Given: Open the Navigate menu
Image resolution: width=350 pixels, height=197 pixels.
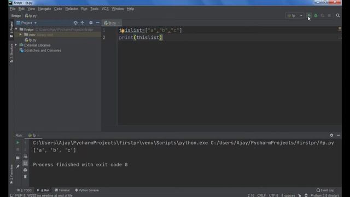Looking at the screenshot, I should (44, 9).
